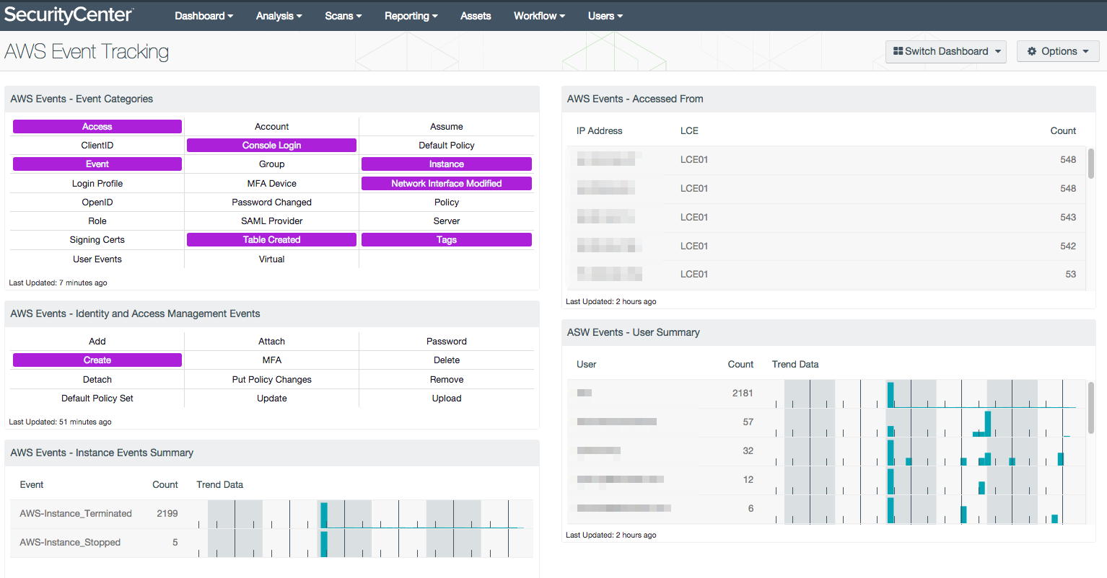Click the MFA Device cell
Screen dimensions: 1107x578
click(x=272, y=184)
